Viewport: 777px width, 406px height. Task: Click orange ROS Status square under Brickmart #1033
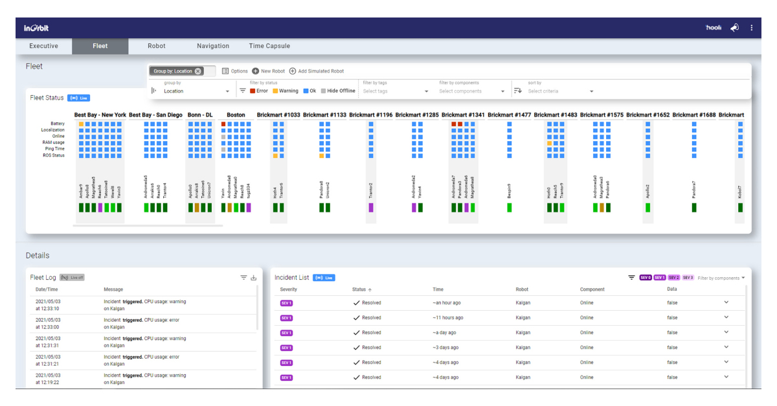[275, 156]
